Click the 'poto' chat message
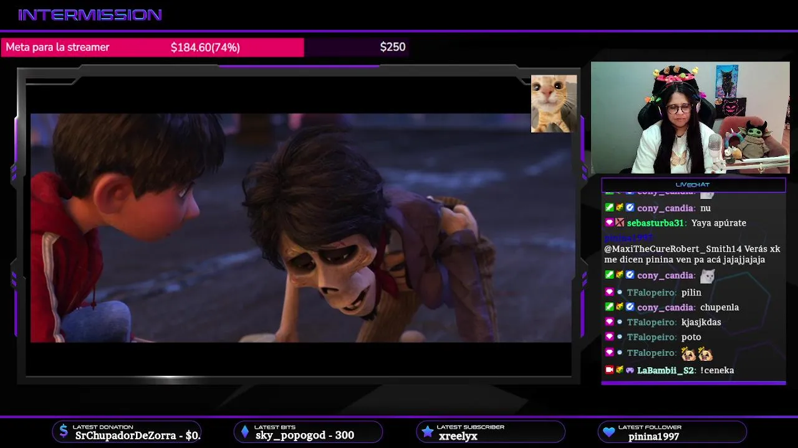798x448 pixels. pyautogui.click(x=691, y=337)
